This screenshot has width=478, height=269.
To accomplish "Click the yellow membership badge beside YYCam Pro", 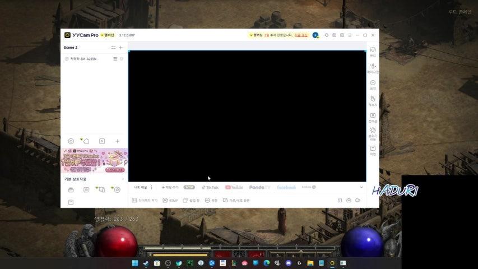I will (x=107, y=35).
